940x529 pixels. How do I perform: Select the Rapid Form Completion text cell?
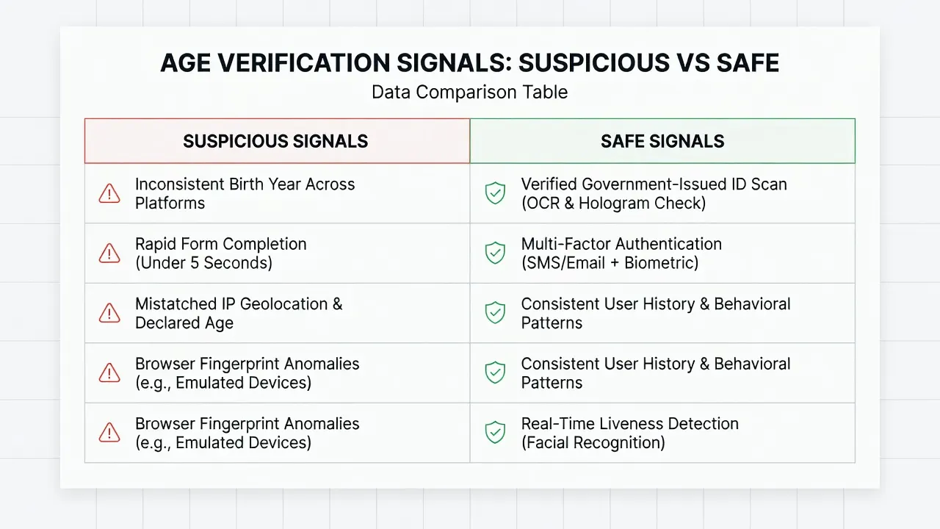221,253
